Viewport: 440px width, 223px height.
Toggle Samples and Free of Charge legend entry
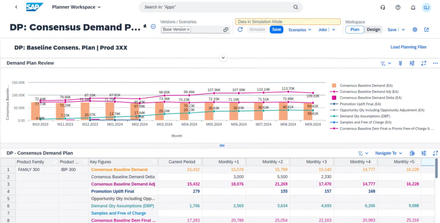360,122
